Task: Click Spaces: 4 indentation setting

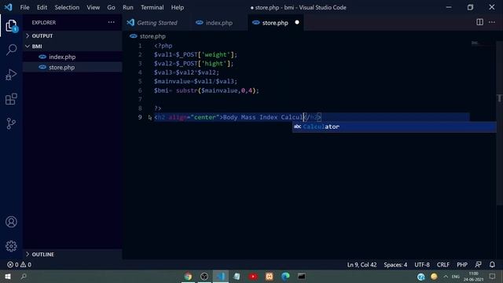Action: coord(395,265)
